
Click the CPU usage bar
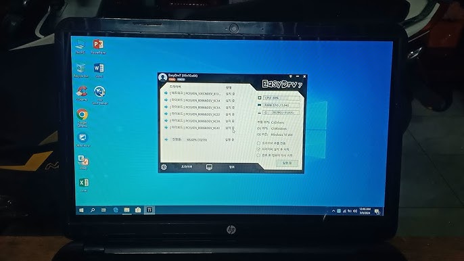pyautogui.click(x=281, y=98)
